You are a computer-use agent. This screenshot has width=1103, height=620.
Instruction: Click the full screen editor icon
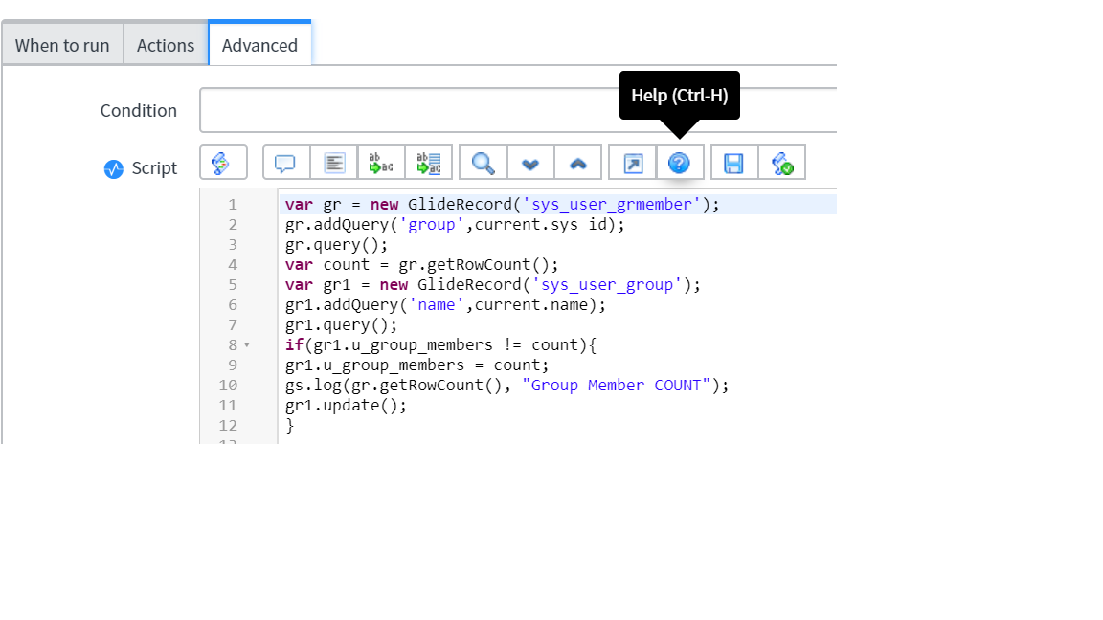[x=632, y=163]
